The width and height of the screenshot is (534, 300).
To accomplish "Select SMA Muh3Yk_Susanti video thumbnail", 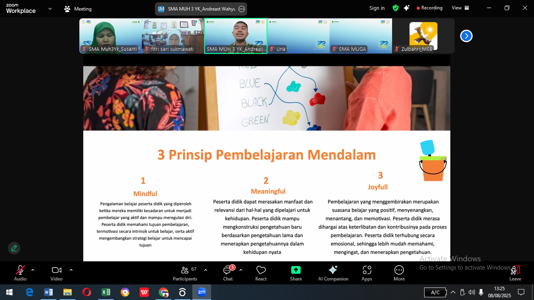I will coord(111,36).
